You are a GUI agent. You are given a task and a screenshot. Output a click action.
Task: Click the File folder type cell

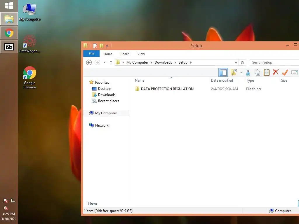click(254, 89)
